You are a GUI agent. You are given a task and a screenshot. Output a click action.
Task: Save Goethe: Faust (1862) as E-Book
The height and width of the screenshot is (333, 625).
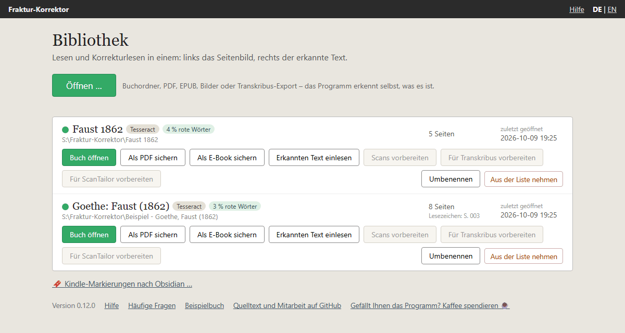(227, 235)
